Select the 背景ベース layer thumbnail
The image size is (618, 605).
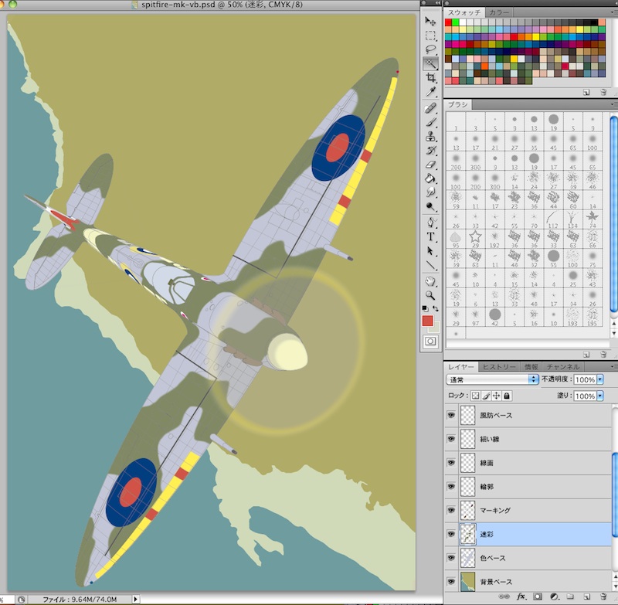468,582
